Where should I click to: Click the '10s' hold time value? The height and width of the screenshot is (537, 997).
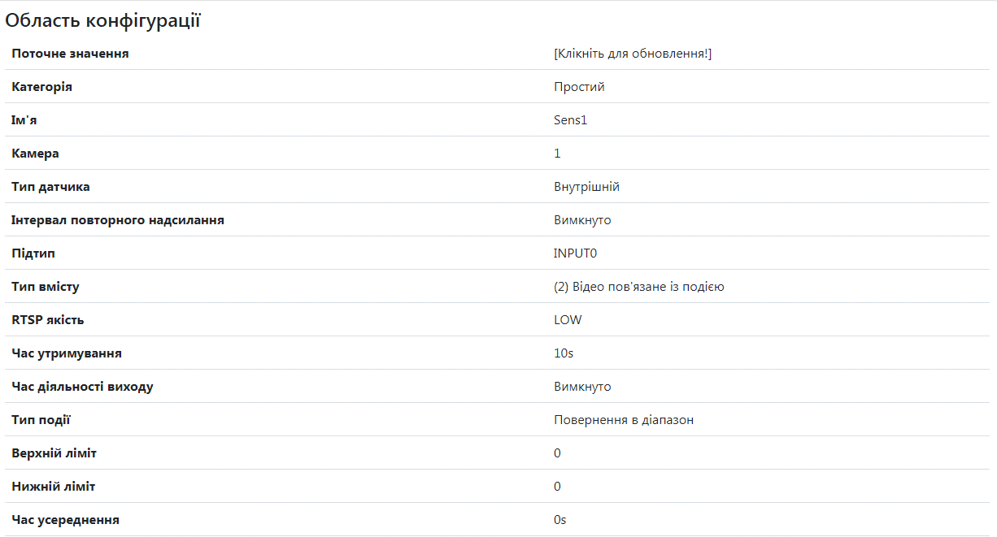click(x=564, y=353)
